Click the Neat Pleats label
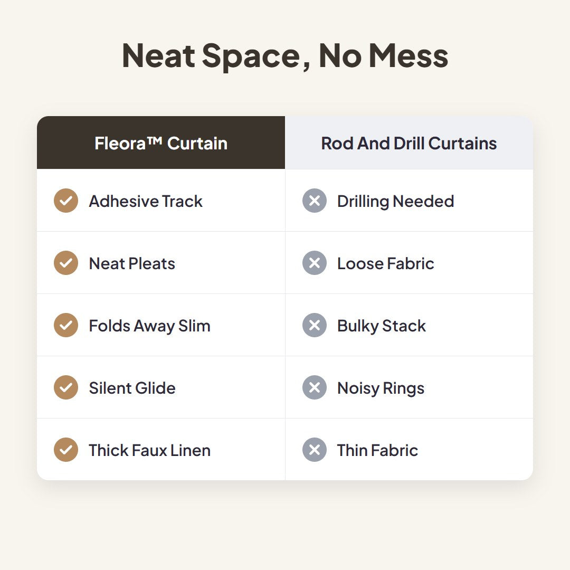 click(x=132, y=263)
